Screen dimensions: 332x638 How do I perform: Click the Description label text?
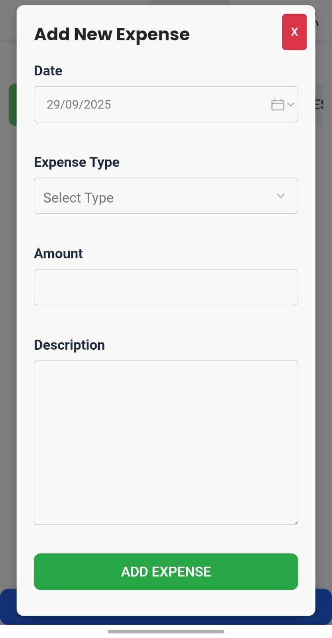click(69, 344)
